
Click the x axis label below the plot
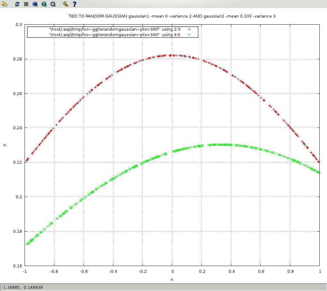pos(172,279)
